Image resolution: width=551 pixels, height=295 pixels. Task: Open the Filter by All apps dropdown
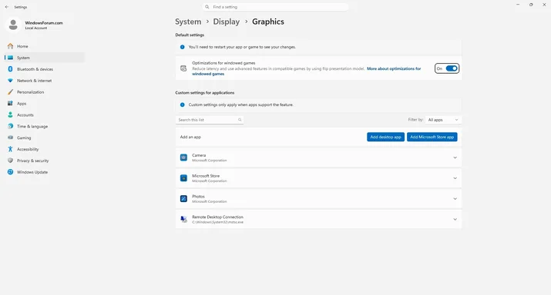[x=443, y=120]
